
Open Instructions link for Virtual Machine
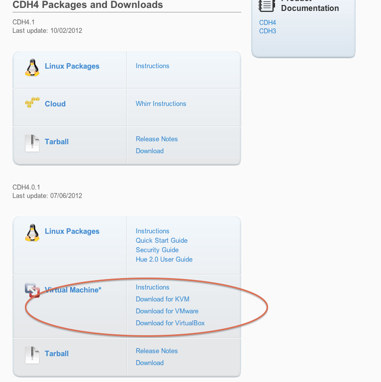coord(153,287)
